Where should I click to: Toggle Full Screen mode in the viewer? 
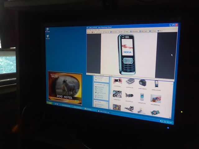(x=113, y=32)
